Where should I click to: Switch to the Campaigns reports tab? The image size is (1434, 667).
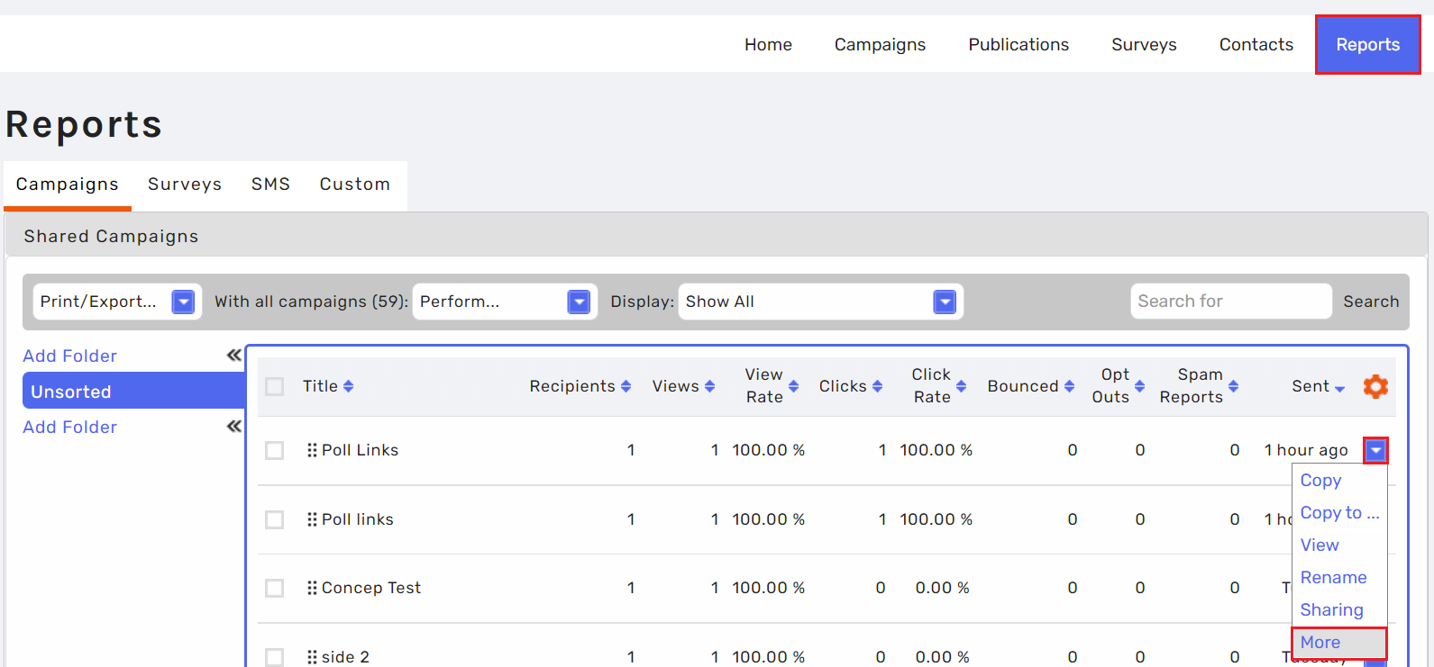[x=68, y=185]
